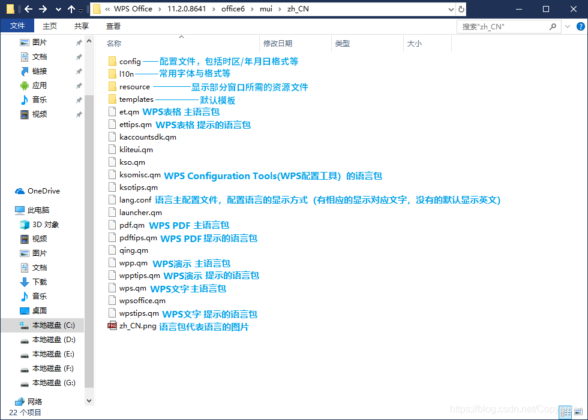Select 本地磁盘 (G:) drive
Image resolution: width=588 pixels, height=420 pixels.
pos(53,383)
